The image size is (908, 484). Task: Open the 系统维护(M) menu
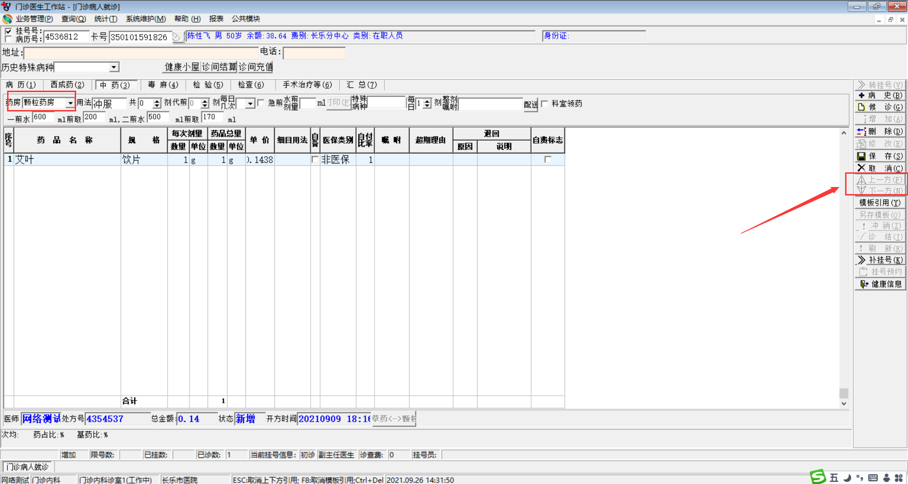(x=146, y=19)
